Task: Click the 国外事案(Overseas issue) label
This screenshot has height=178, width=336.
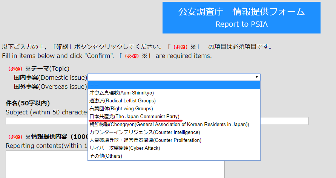Action: click(51, 87)
